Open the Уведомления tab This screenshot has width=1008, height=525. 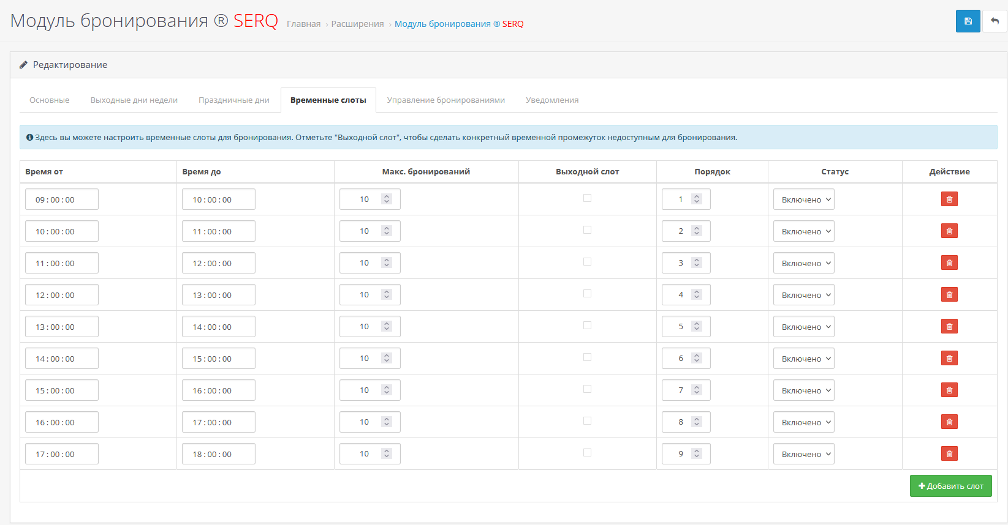[552, 100]
